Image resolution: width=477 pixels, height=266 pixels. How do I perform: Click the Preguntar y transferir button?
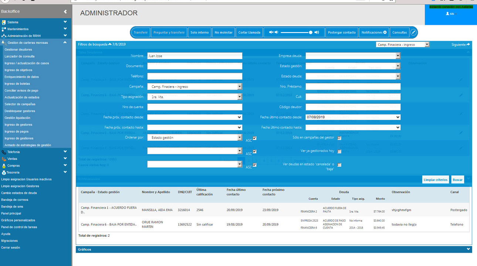(169, 33)
